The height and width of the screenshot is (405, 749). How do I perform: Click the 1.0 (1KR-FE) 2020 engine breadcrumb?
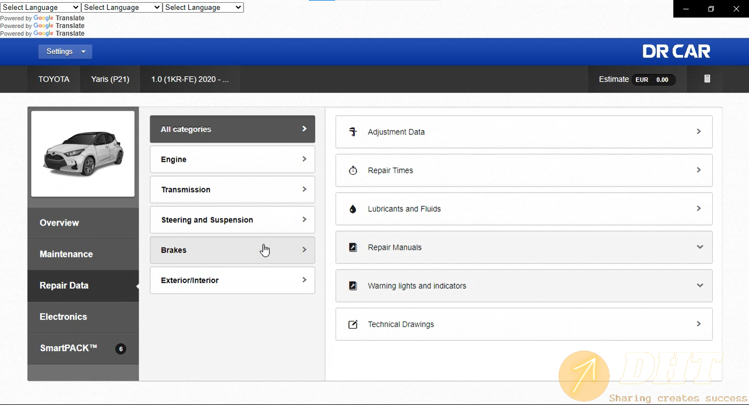190,79
